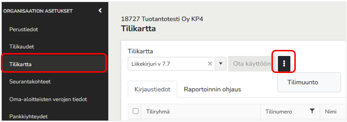
Task: Navigate to Pankkiyhteydet
Action: pyautogui.click(x=28, y=116)
